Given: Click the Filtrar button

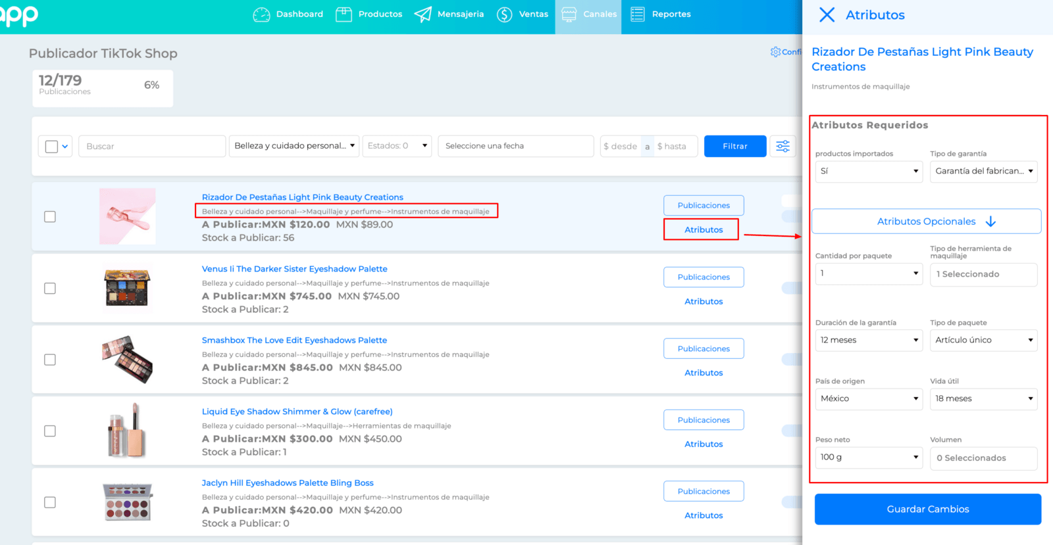Looking at the screenshot, I should (735, 146).
